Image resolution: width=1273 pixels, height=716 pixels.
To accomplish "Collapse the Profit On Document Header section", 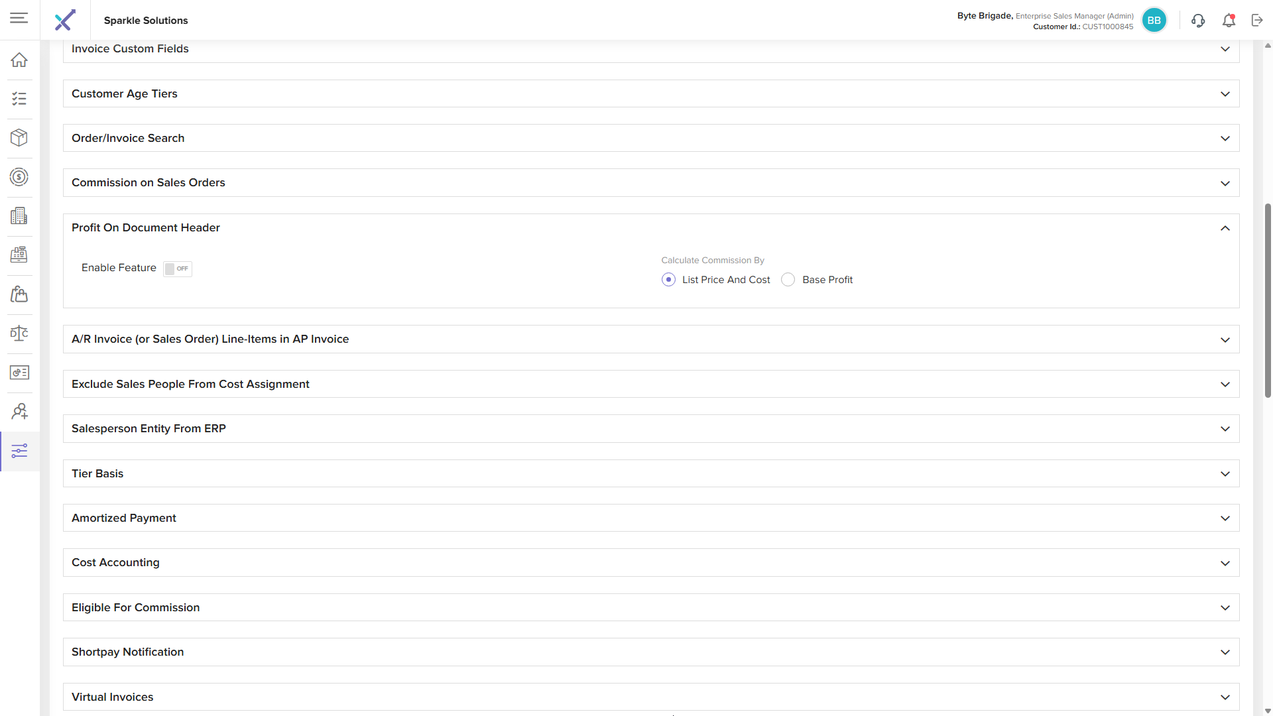I will (x=1225, y=228).
